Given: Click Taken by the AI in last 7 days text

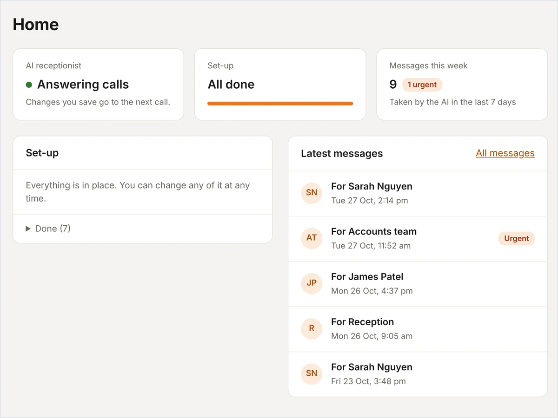Looking at the screenshot, I should [452, 102].
